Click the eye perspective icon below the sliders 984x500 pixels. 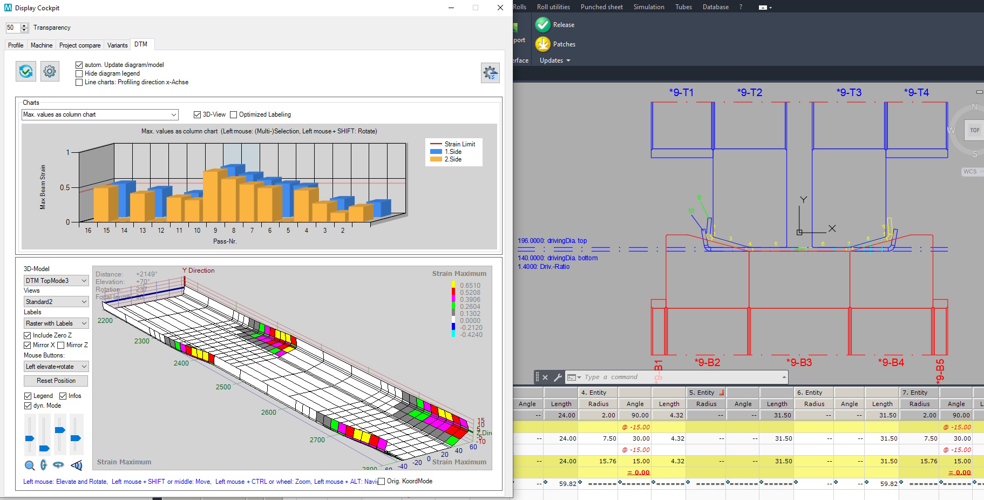point(77,465)
